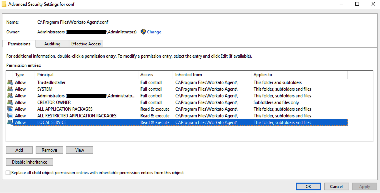Click the user icon in the LOCAL SERVICE row
The image size is (380, 193).
pos(10,122)
